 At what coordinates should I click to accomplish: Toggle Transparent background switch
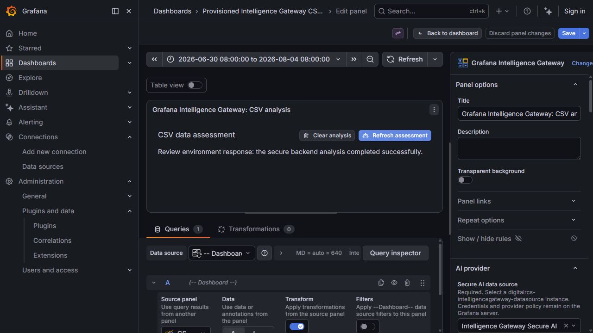click(x=465, y=180)
